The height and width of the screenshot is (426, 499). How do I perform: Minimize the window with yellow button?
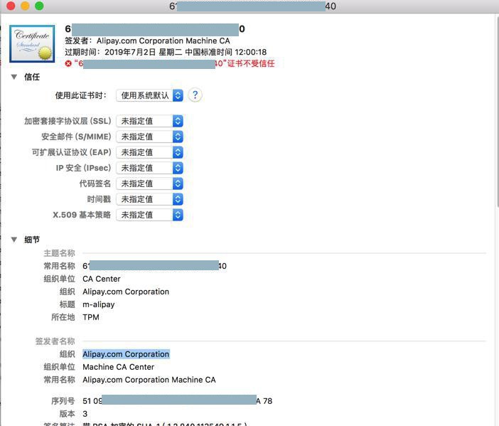[25, 6]
